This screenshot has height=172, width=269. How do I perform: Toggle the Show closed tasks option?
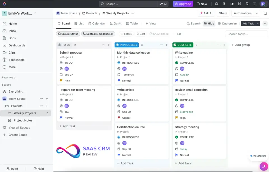(x=159, y=34)
